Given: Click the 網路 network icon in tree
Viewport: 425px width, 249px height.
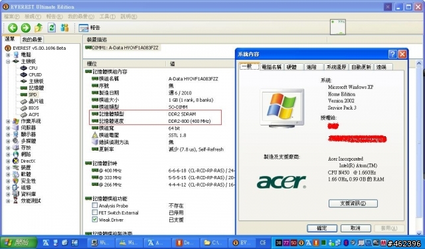Looking at the screenshot, I should click(x=16, y=154).
